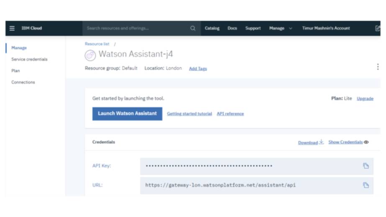This screenshot has height=217, width=386.
Task: Click Add Tags link
Action: point(198,69)
